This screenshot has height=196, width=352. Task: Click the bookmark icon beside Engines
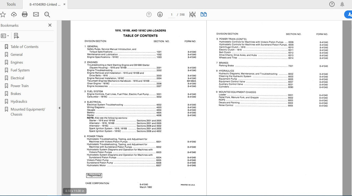pos(6,62)
